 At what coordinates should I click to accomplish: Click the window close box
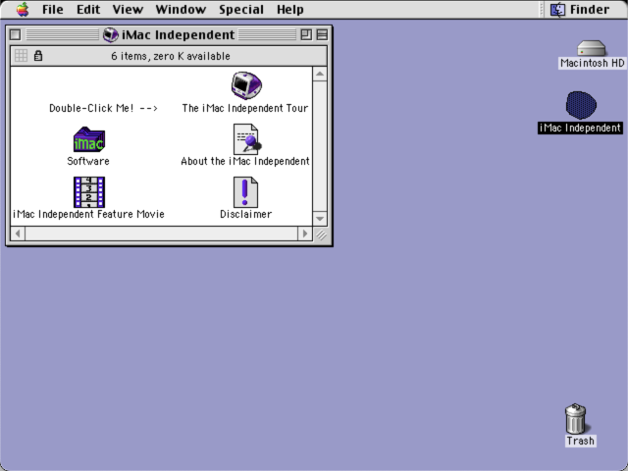point(16,35)
